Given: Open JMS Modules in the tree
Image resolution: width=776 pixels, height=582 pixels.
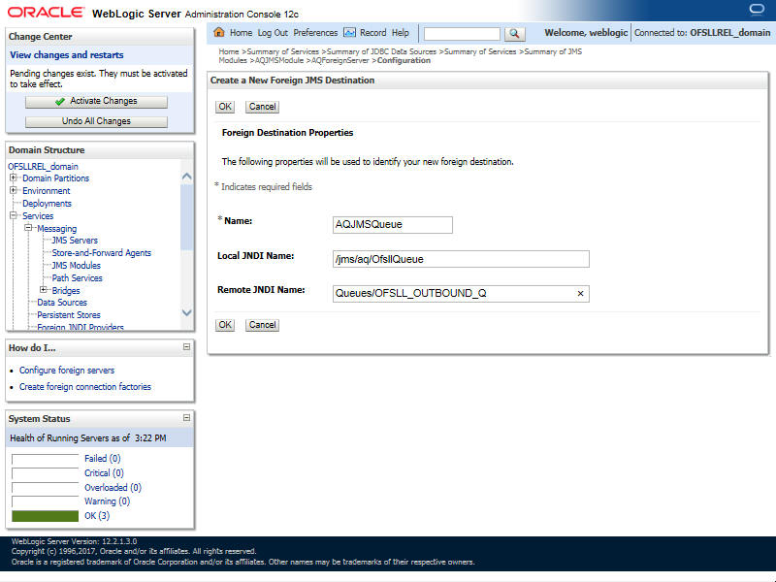Looking at the screenshot, I should (x=77, y=265).
